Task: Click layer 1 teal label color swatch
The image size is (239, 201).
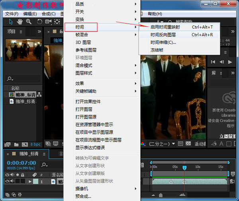Action: coord(35,181)
